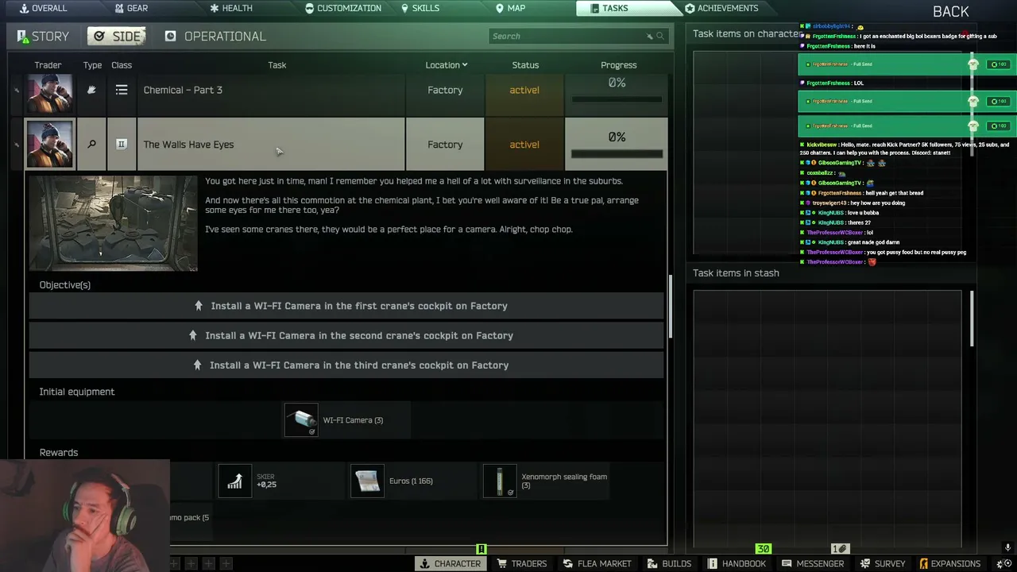Viewport: 1017px width, 572px height.
Task: Click trader portrait for Chemical – Part 3
Action: 50,93
